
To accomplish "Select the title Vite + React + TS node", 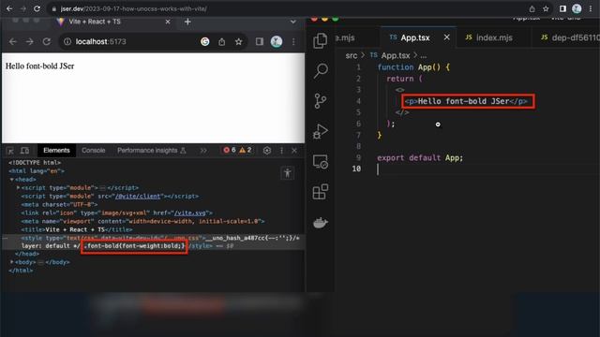I will click(77, 229).
